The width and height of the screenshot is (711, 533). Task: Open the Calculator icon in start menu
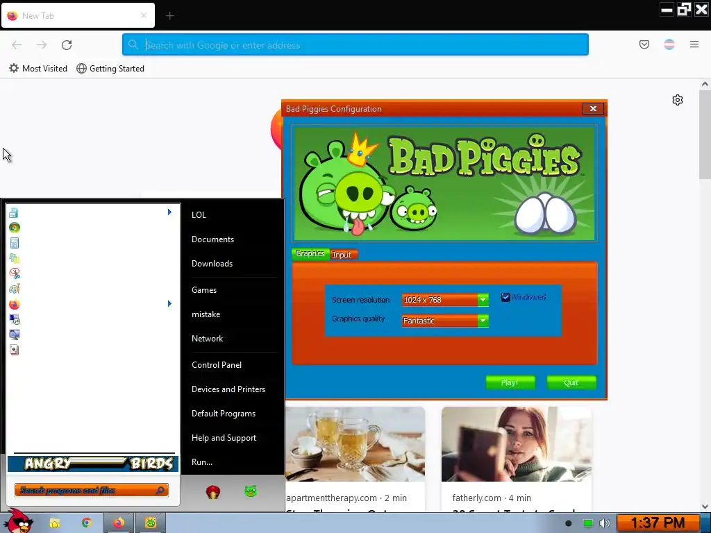(x=14, y=243)
